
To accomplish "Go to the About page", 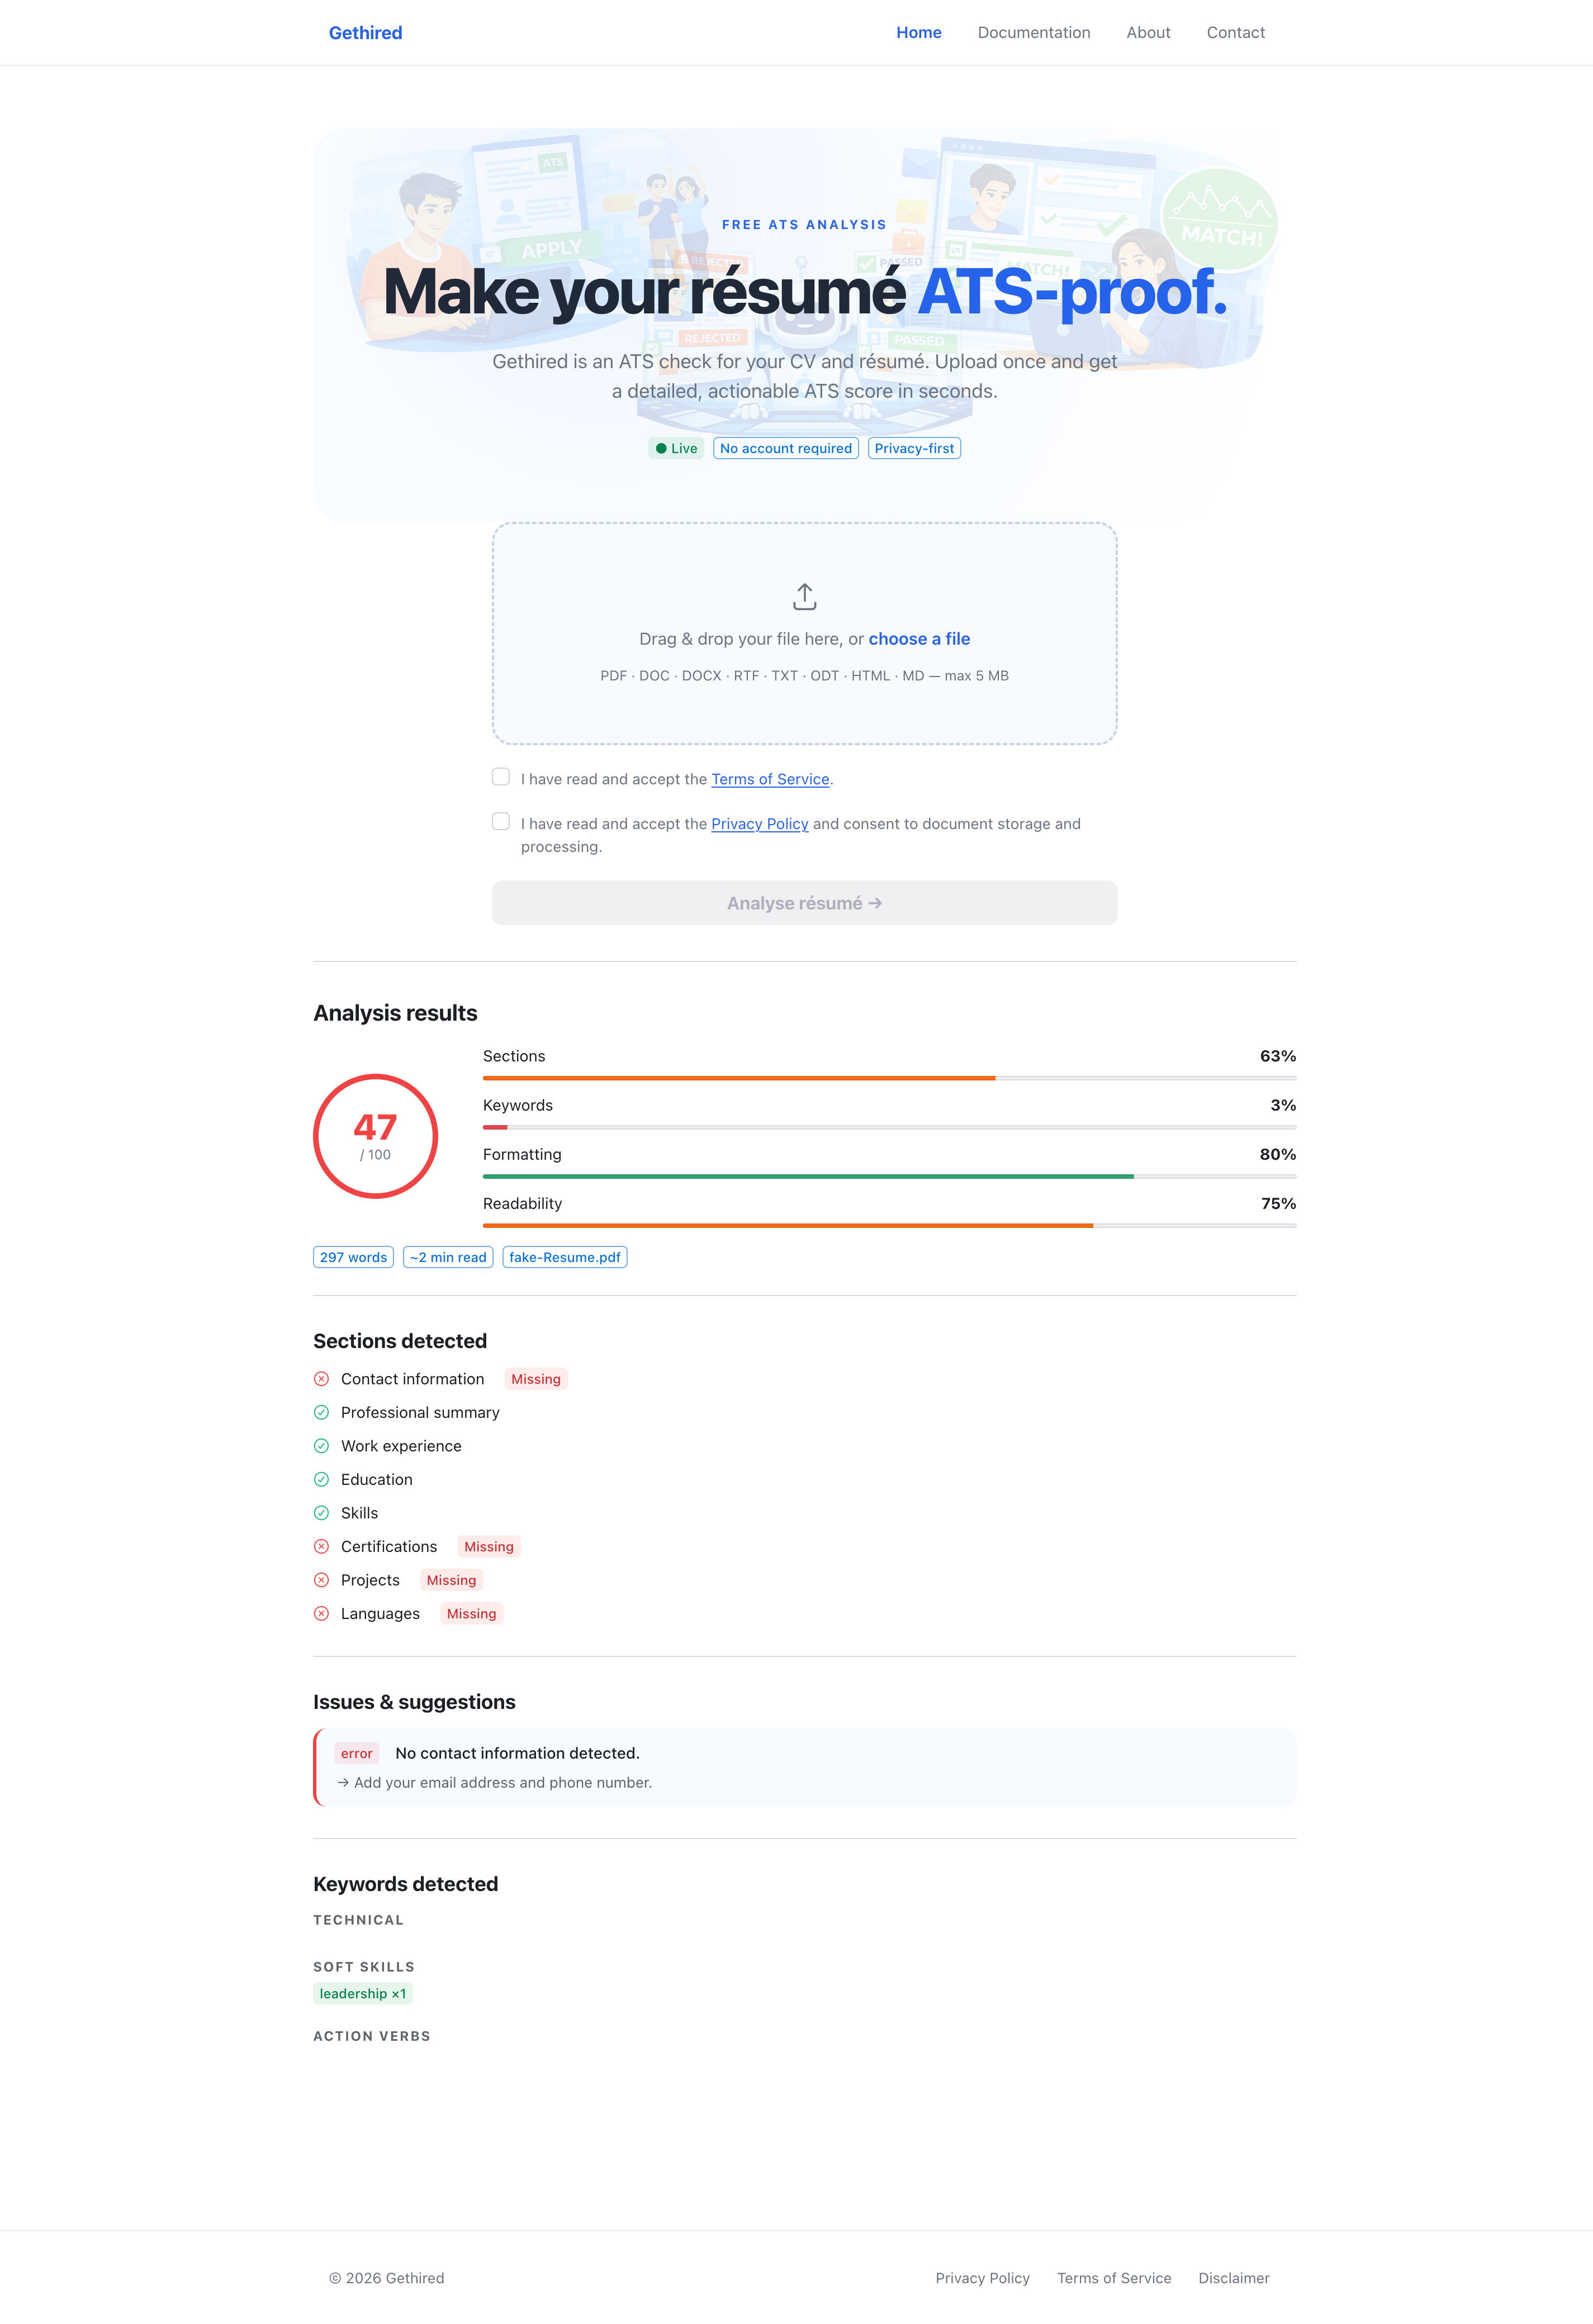I will [x=1148, y=33].
